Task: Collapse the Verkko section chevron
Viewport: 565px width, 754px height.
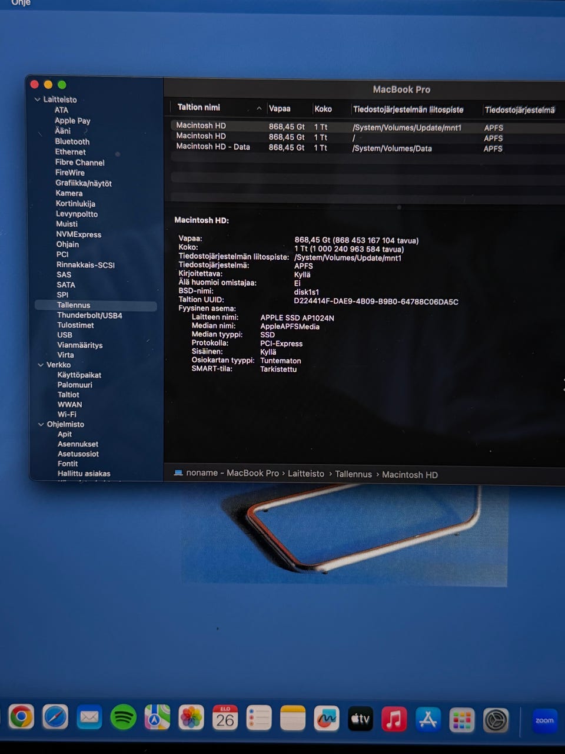Action: (x=41, y=365)
